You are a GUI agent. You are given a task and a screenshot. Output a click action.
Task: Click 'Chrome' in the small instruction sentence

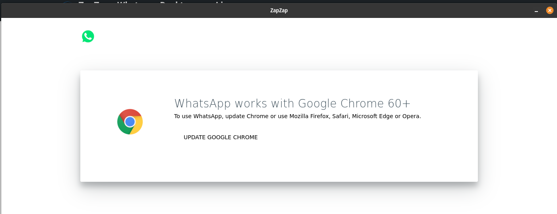[257, 117]
